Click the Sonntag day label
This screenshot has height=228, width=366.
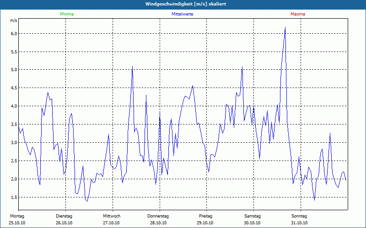[299, 216]
